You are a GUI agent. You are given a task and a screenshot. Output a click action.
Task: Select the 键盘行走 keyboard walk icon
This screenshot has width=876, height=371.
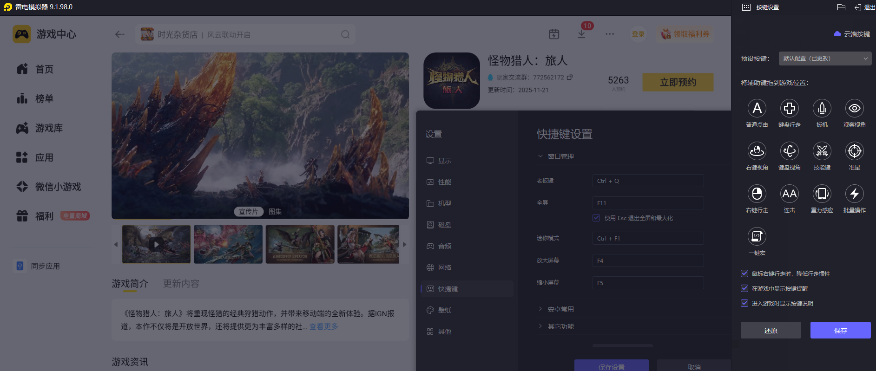[x=790, y=108]
